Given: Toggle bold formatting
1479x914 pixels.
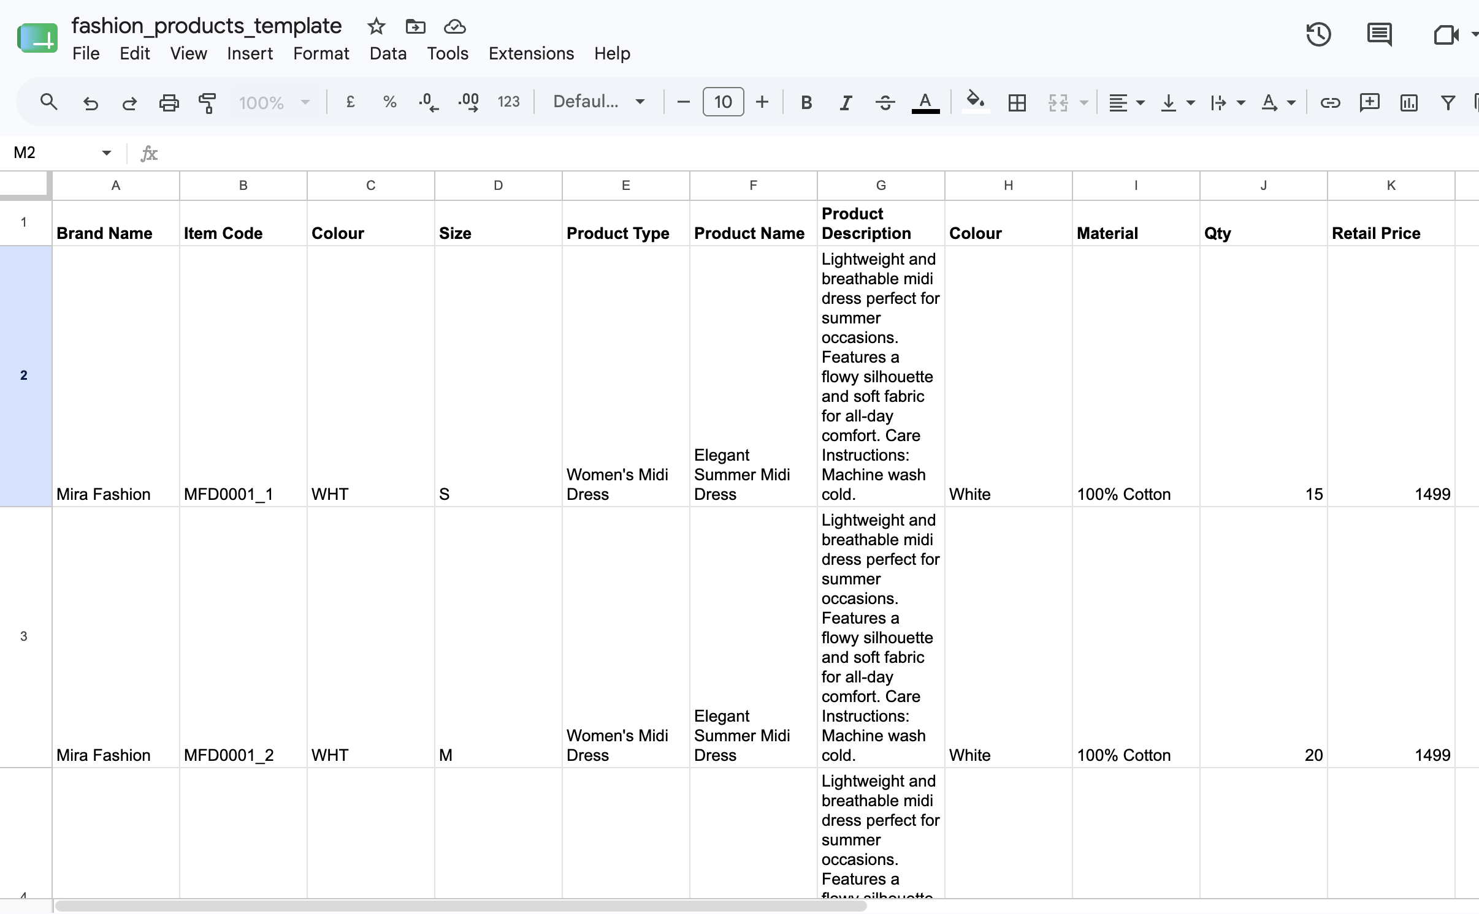Looking at the screenshot, I should [806, 102].
